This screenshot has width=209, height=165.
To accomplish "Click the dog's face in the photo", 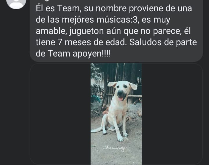I will click(x=121, y=91).
